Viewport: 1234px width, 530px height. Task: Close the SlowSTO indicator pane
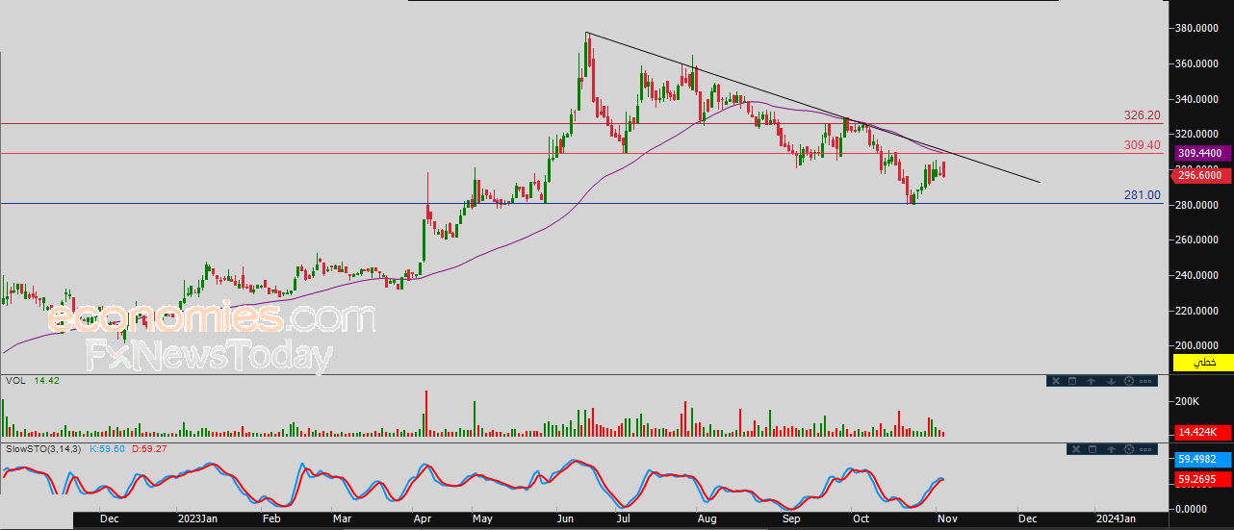1076,449
